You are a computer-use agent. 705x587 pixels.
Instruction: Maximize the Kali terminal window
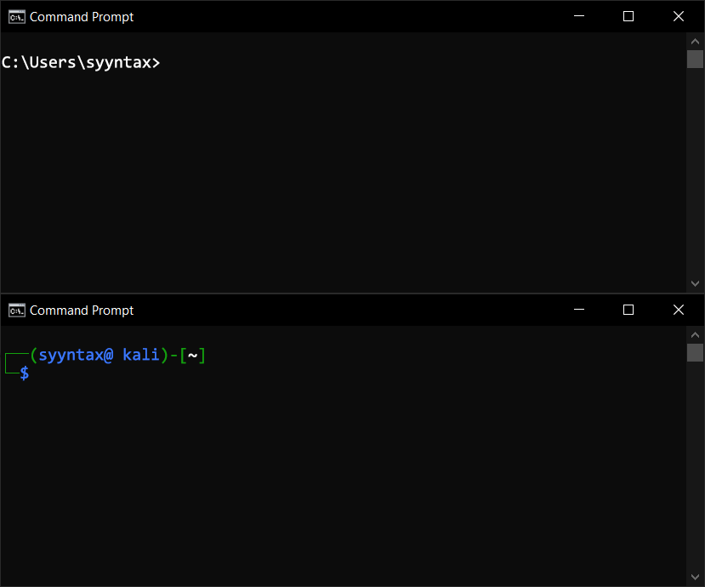[628, 310]
